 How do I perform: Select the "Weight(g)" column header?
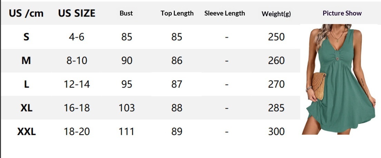click(x=276, y=14)
